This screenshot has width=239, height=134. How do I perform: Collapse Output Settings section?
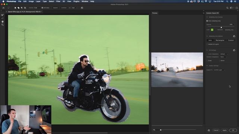pyautogui.click(x=207, y=66)
